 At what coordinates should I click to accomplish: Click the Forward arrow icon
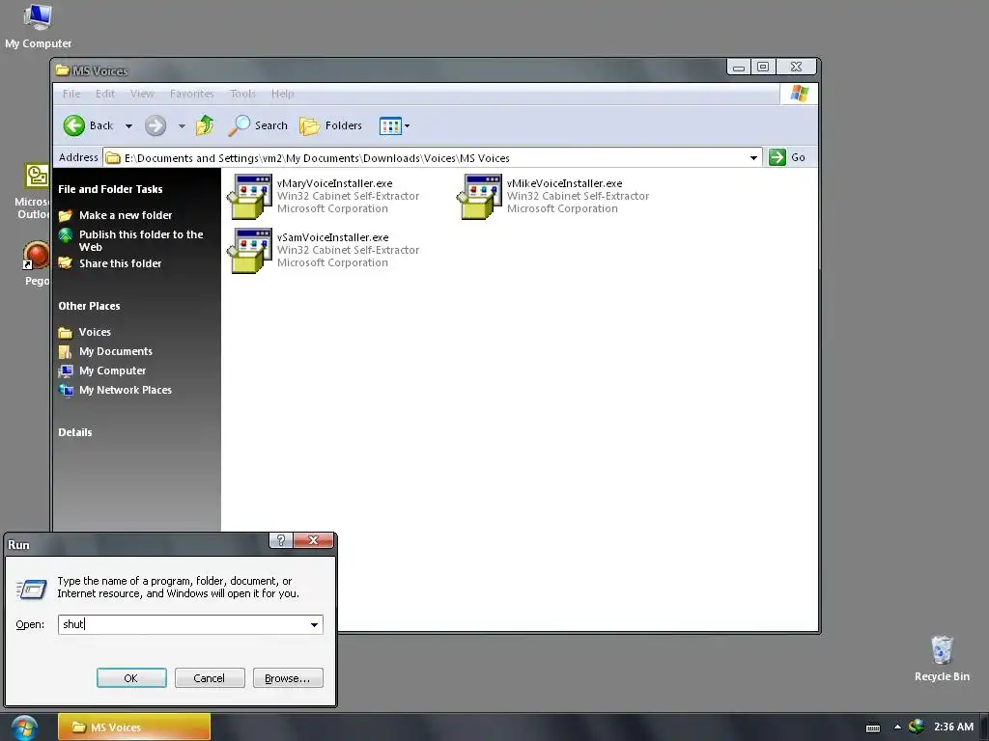(x=155, y=125)
